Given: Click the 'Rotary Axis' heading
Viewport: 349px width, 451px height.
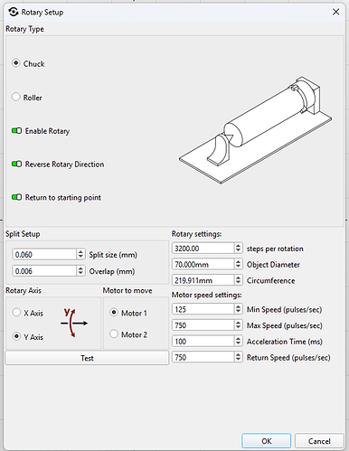Looking at the screenshot, I should tap(24, 290).
